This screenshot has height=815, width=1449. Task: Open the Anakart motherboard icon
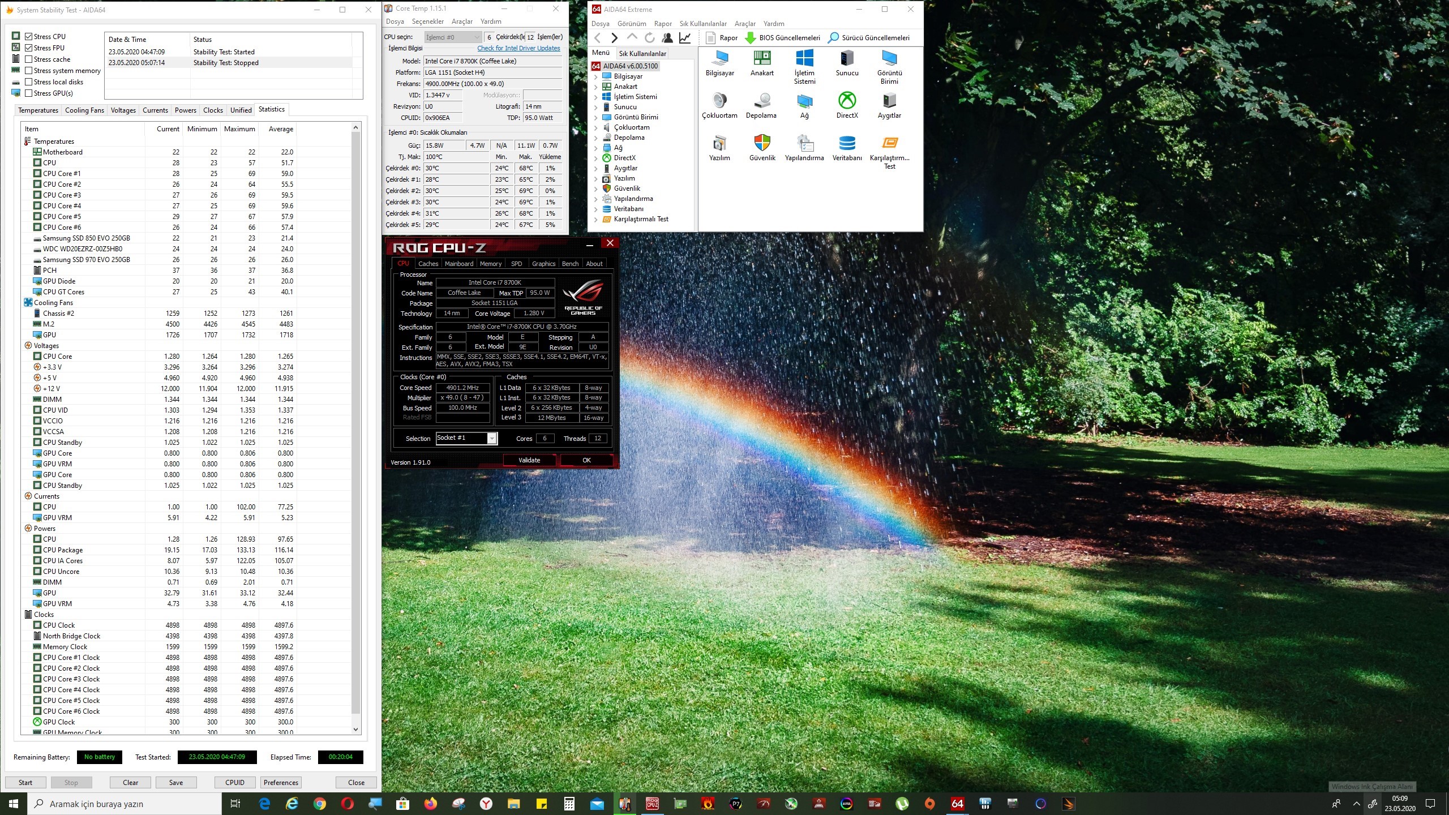762,63
